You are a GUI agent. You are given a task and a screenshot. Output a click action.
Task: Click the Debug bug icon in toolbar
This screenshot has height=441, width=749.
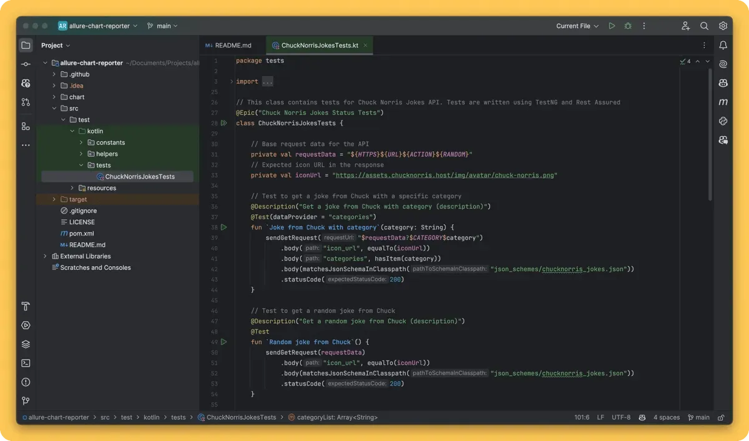[x=628, y=26]
